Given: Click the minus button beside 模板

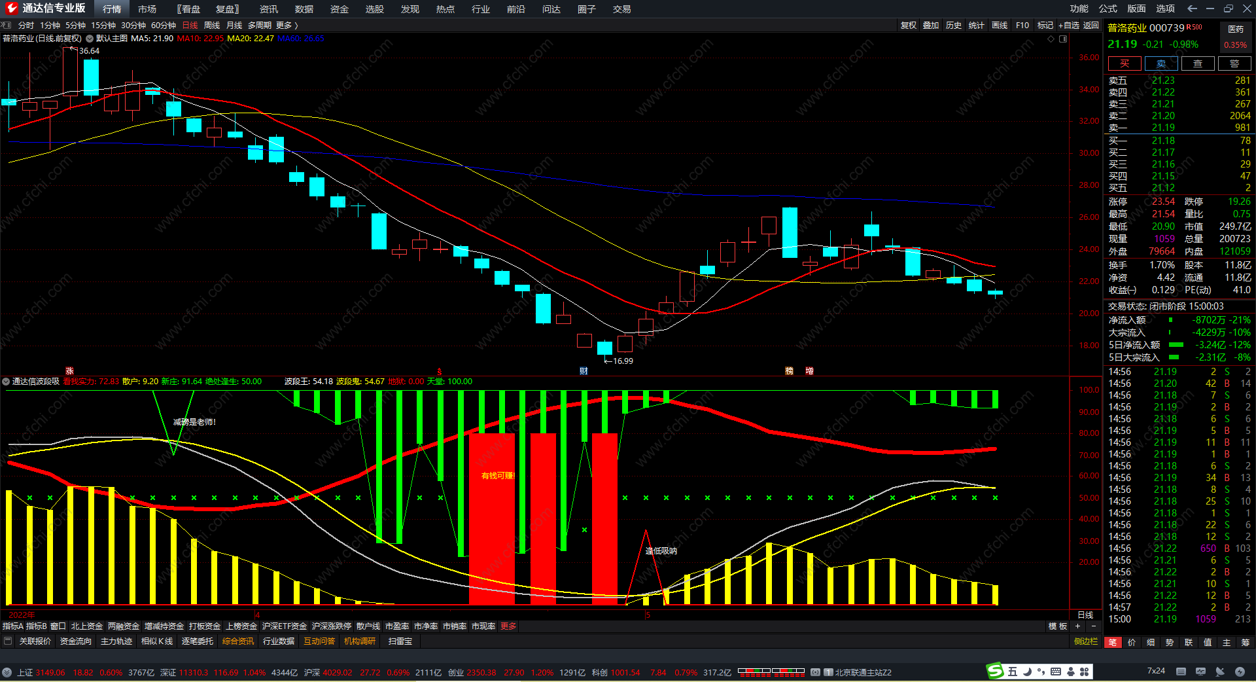Looking at the screenshot, I should pos(1093,626).
